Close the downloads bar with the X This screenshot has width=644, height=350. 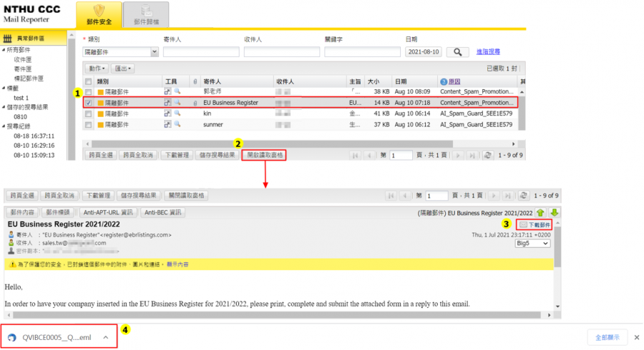636,337
